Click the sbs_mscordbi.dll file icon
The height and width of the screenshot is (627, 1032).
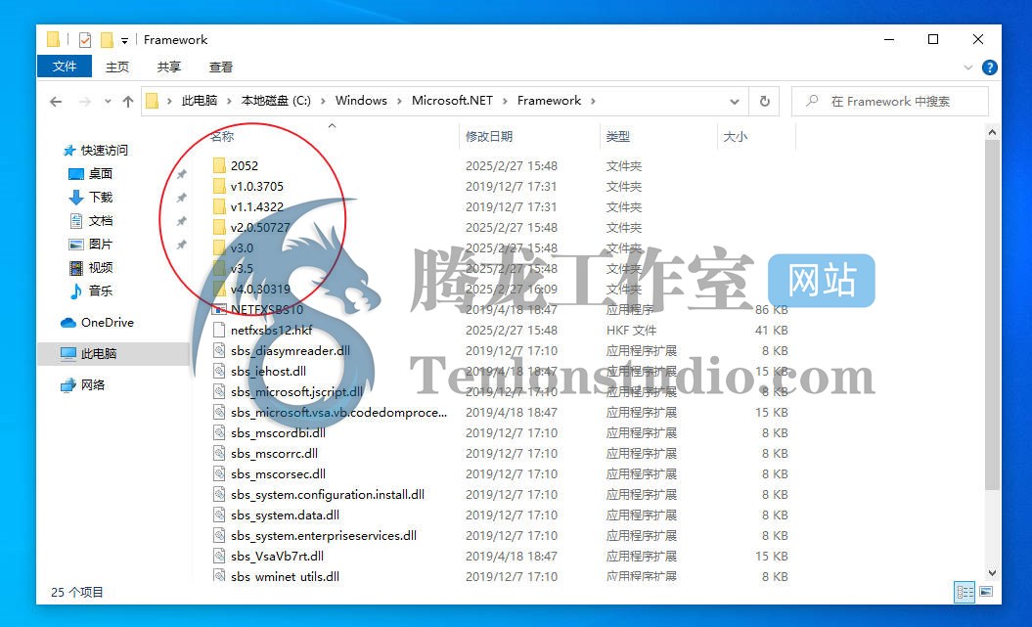(219, 432)
